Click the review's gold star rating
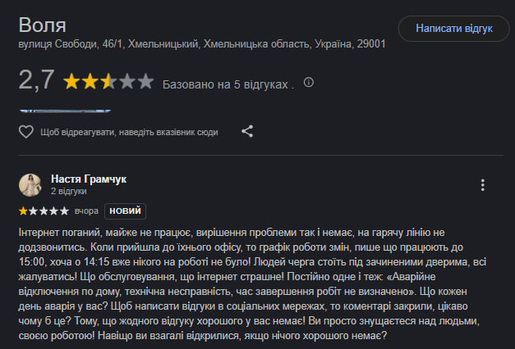The image size is (515, 349). 46,211
